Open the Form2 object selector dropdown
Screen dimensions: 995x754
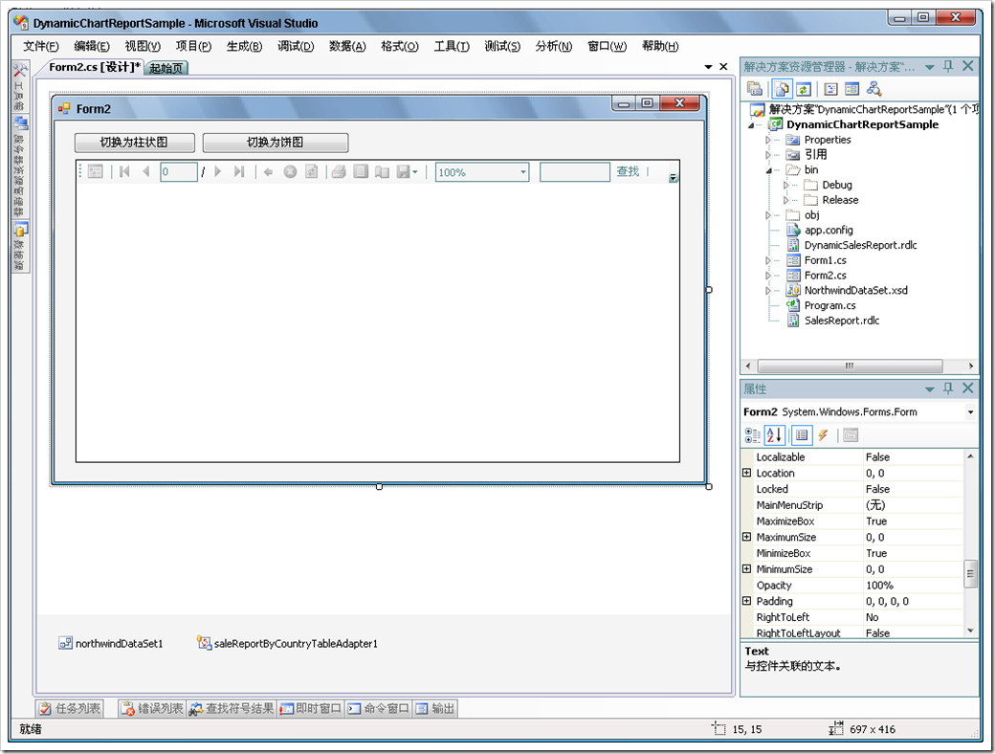[x=970, y=412]
